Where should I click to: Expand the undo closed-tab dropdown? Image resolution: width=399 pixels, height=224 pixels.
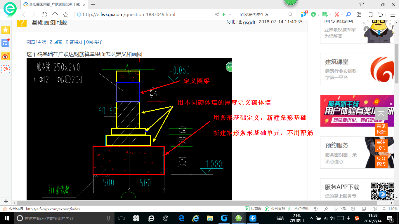[x=386, y=15]
